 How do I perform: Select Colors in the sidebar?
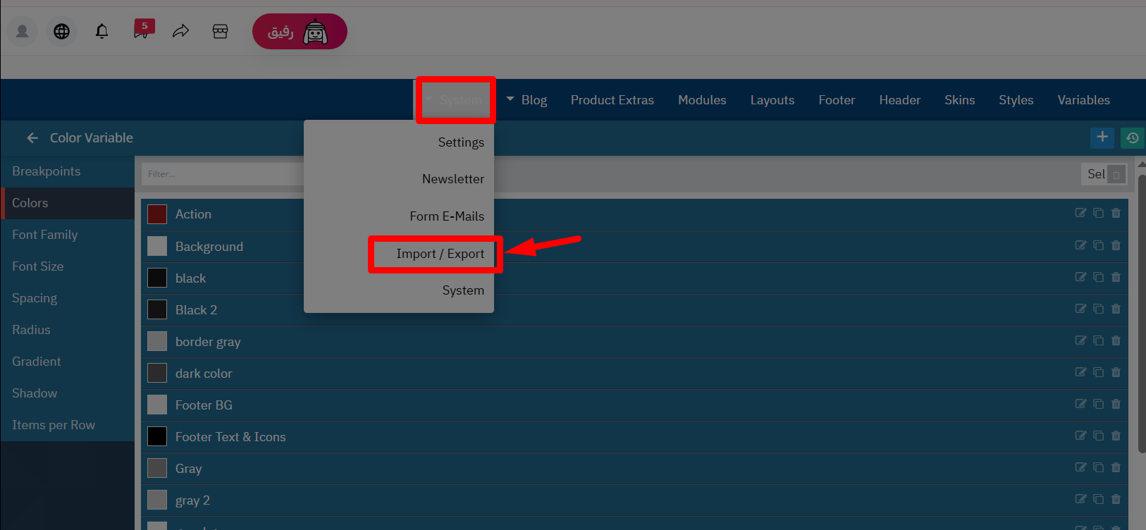68,203
